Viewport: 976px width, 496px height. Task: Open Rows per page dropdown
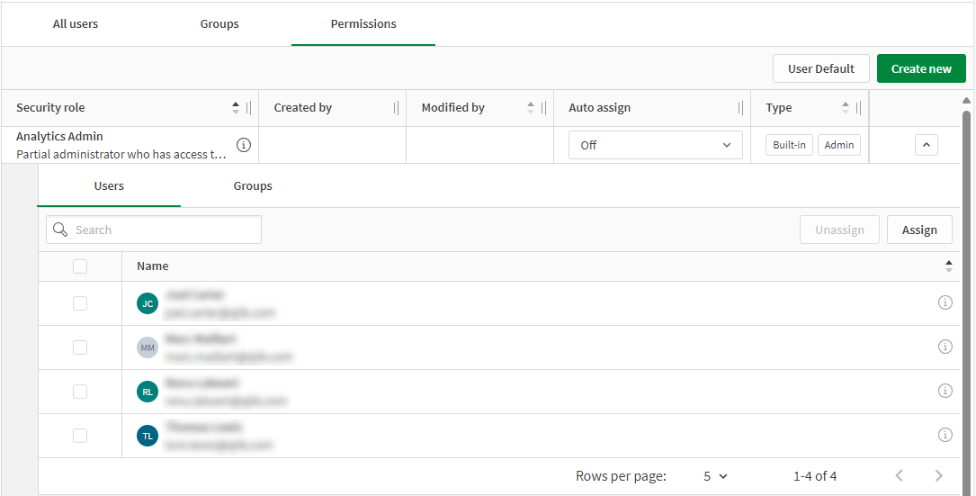pyautogui.click(x=715, y=476)
